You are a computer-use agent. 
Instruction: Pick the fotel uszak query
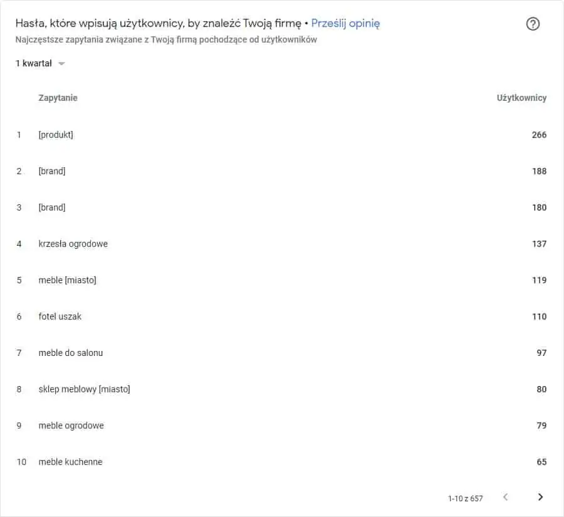(x=60, y=316)
